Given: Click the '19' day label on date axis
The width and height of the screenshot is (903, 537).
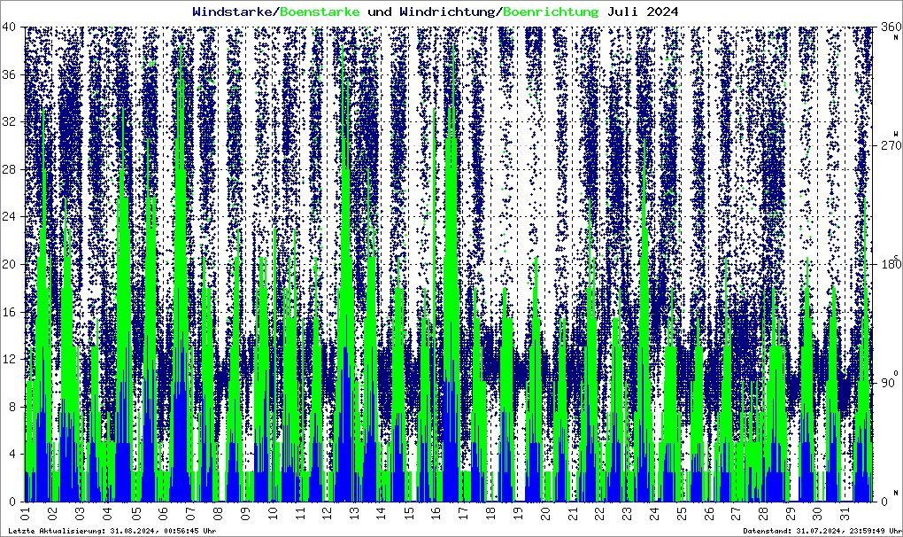Looking at the screenshot, I should [x=518, y=511].
